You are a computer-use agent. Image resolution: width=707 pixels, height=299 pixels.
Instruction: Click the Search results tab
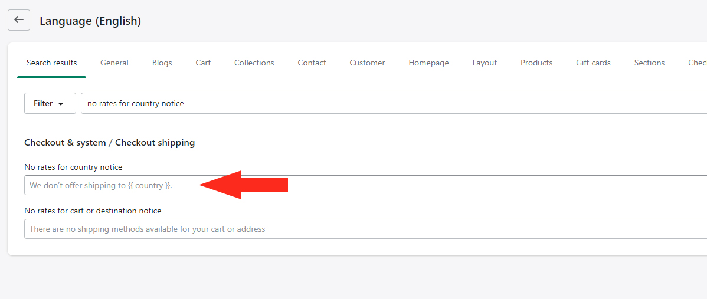[51, 63]
